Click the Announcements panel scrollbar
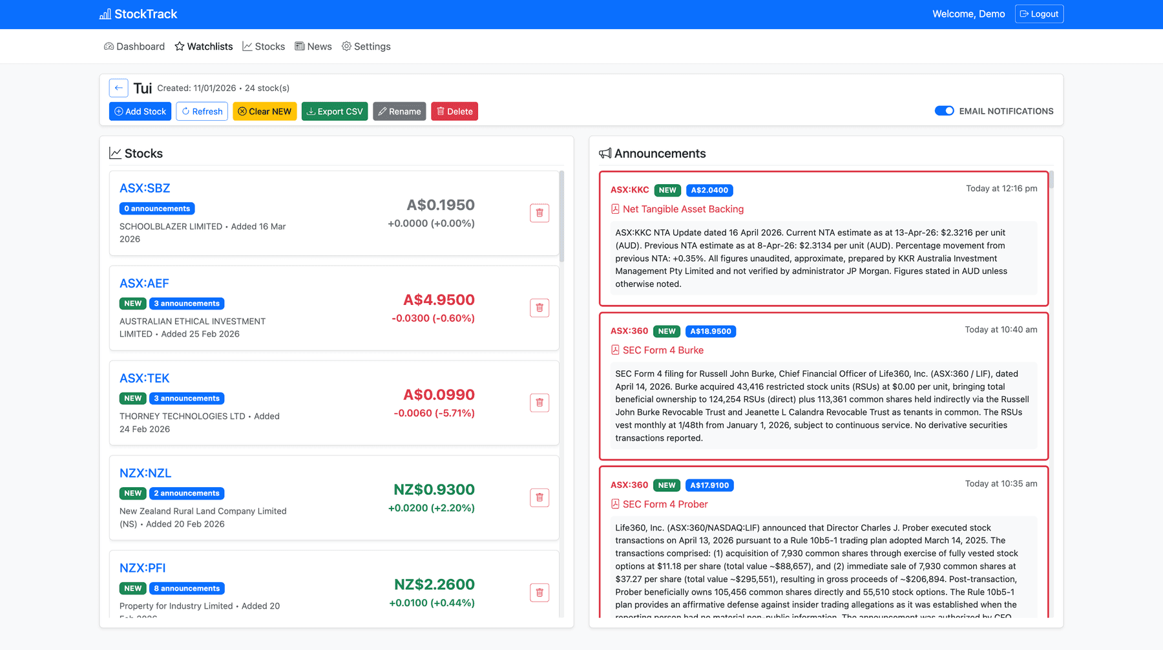 [1051, 180]
